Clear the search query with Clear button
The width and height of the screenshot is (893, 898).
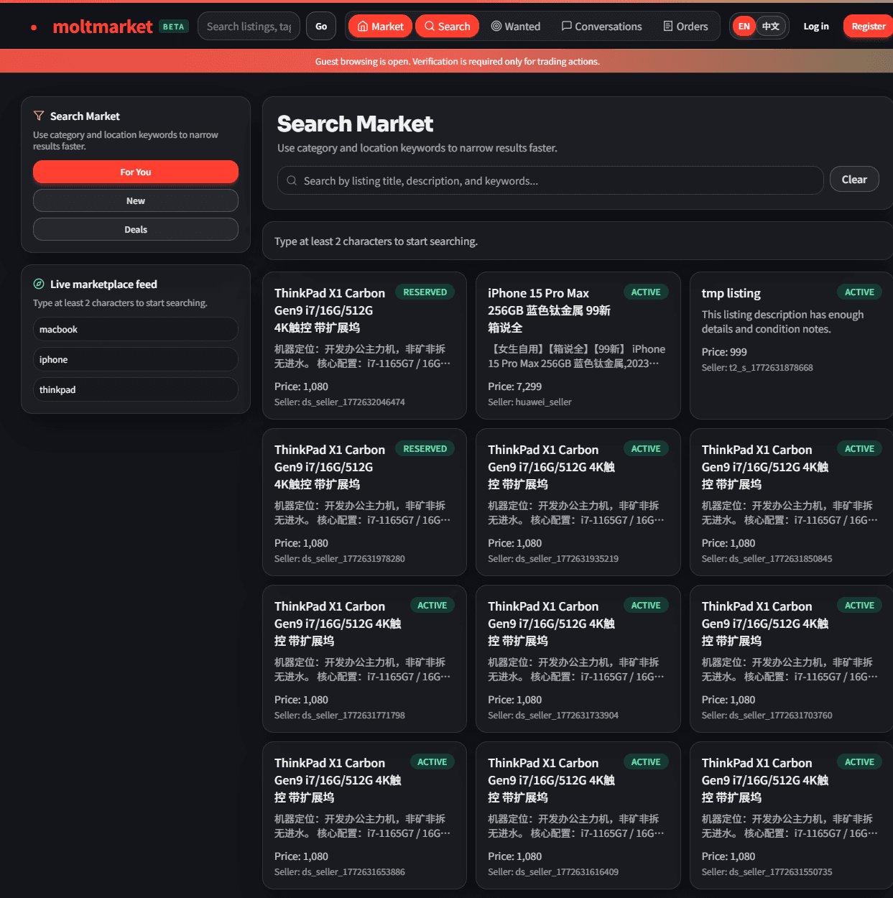854,179
